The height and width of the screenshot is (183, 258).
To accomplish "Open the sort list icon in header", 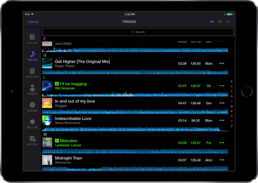I will [x=220, y=22].
